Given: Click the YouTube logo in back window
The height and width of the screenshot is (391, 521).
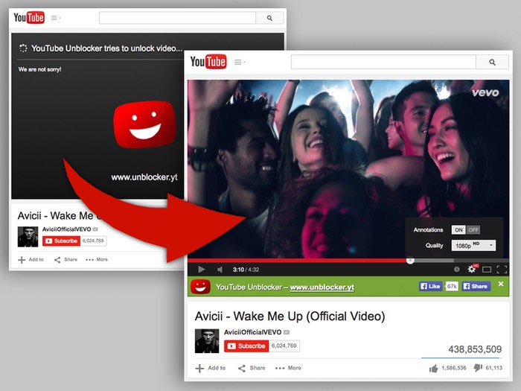Looking at the screenshot, I should [29, 18].
